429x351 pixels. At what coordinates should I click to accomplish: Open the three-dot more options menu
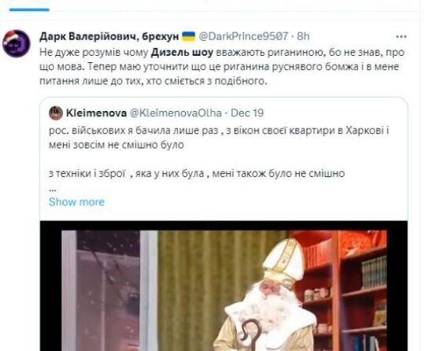401,37
